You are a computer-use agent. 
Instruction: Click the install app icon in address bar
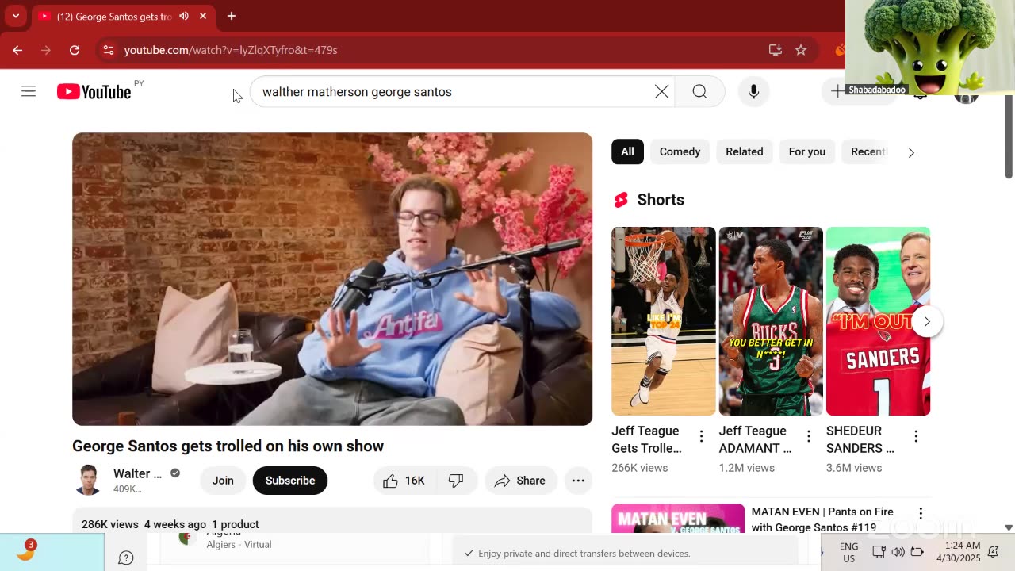pos(776,50)
